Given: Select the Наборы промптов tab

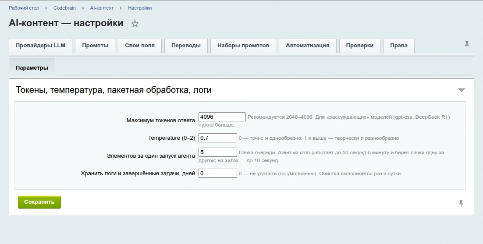Looking at the screenshot, I should click(x=243, y=46).
